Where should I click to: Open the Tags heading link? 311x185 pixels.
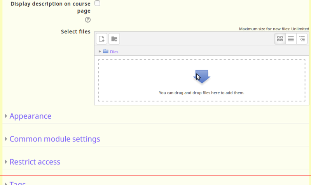[17, 183]
